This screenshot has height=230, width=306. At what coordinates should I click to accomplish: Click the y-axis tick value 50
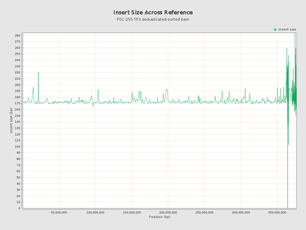[x=18, y=177]
